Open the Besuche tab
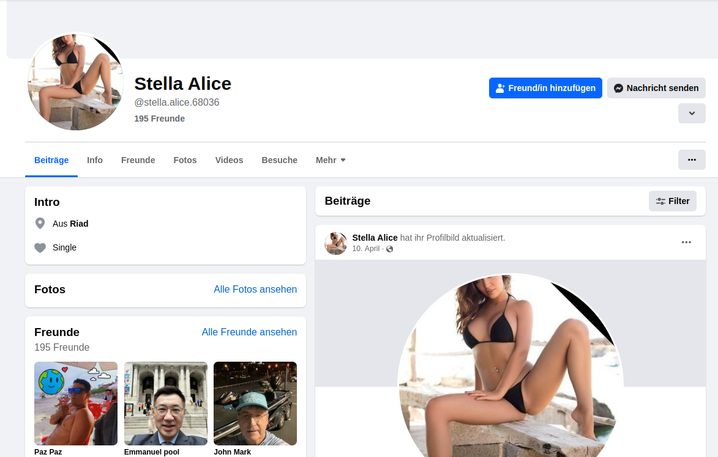Viewport: 718px width, 457px height. [279, 160]
